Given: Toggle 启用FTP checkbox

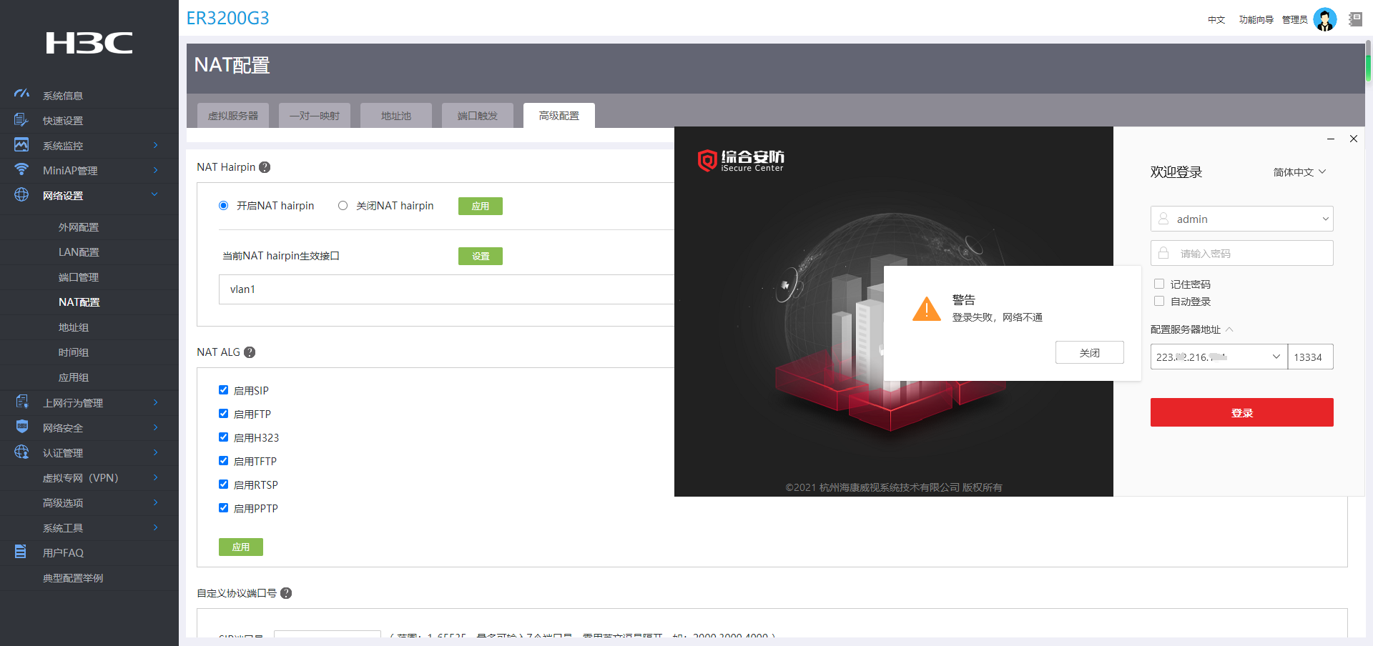Looking at the screenshot, I should (223, 414).
